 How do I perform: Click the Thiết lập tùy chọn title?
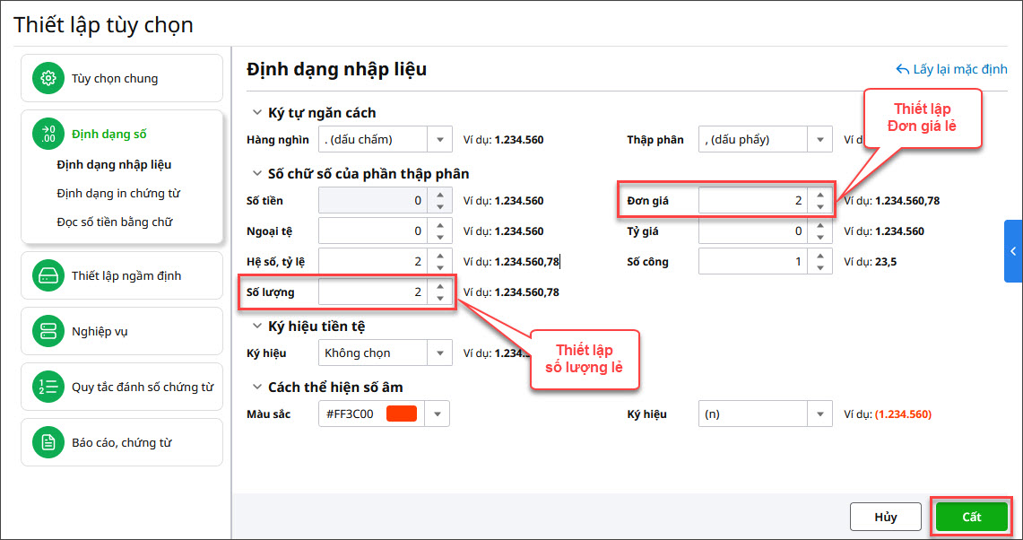coord(103,25)
